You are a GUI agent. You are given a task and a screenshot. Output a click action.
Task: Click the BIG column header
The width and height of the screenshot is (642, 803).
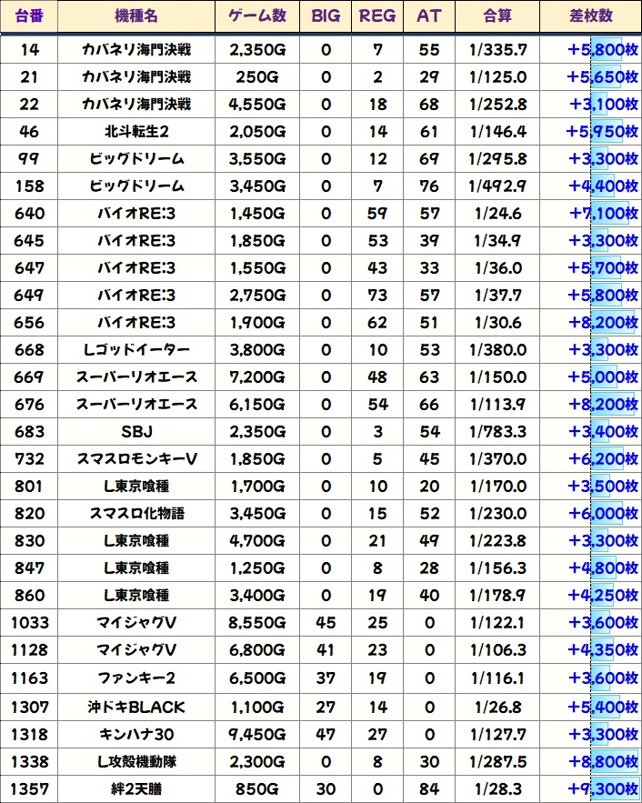pyautogui.click(x=326, y=15)
